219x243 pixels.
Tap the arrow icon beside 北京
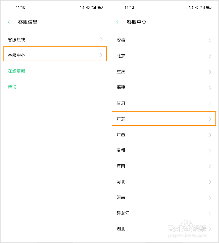(x=210, y=56)
